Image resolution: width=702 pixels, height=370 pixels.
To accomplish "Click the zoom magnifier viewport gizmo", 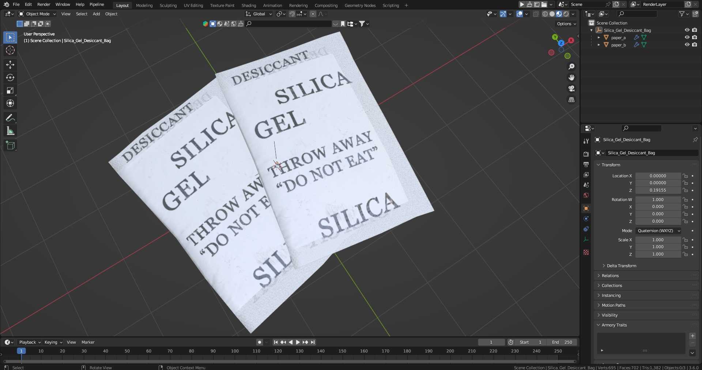I will click(571, 67).
